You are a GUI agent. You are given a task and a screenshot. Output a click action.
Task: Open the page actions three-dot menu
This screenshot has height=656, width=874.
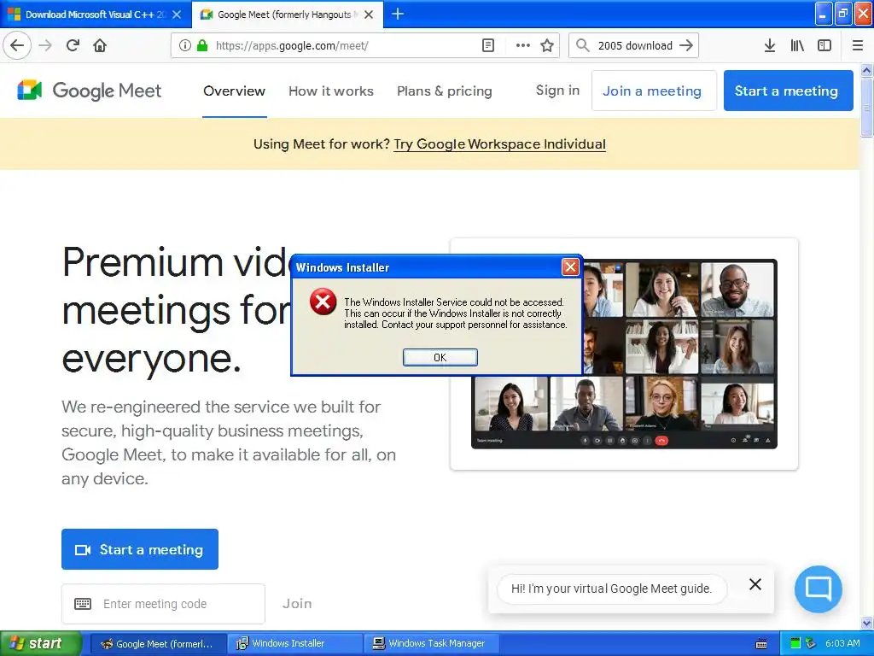pos(523,45)
